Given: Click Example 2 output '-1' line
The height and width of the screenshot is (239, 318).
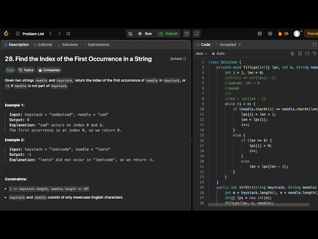Looking at the screenshot, I should (x=20, y=155).
